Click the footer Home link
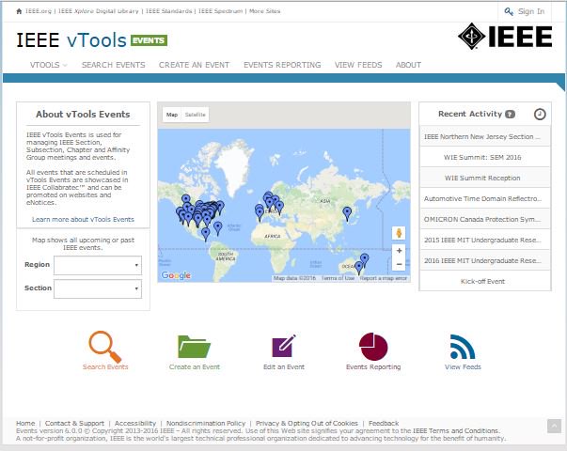Image resolution: width=567 pixels, height=451 pixels. pyautogui.click(x=25, y=423)
